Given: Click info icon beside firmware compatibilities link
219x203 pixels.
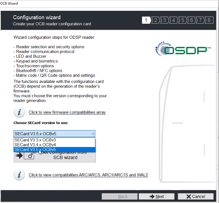Looking at the screenshot, I should (x=19, y=112).
